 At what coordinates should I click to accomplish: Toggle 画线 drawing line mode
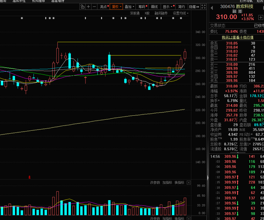tap(154, 7)
